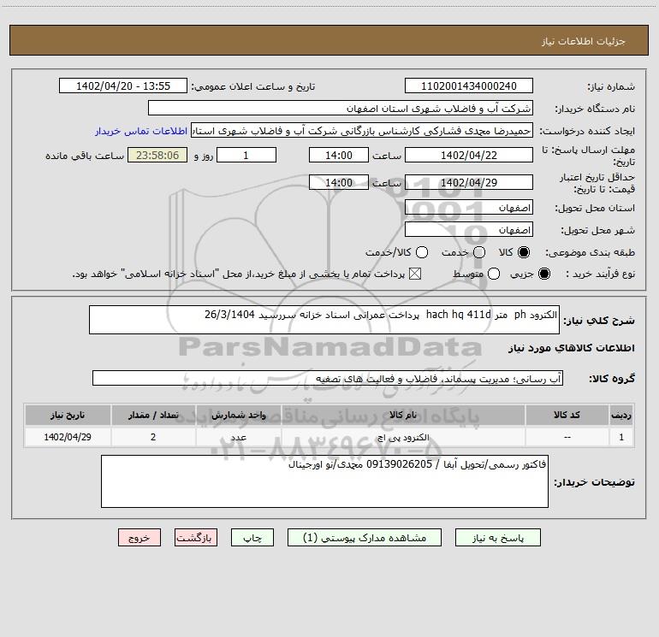Select the خدمت radio button

(x=479, y=252)
